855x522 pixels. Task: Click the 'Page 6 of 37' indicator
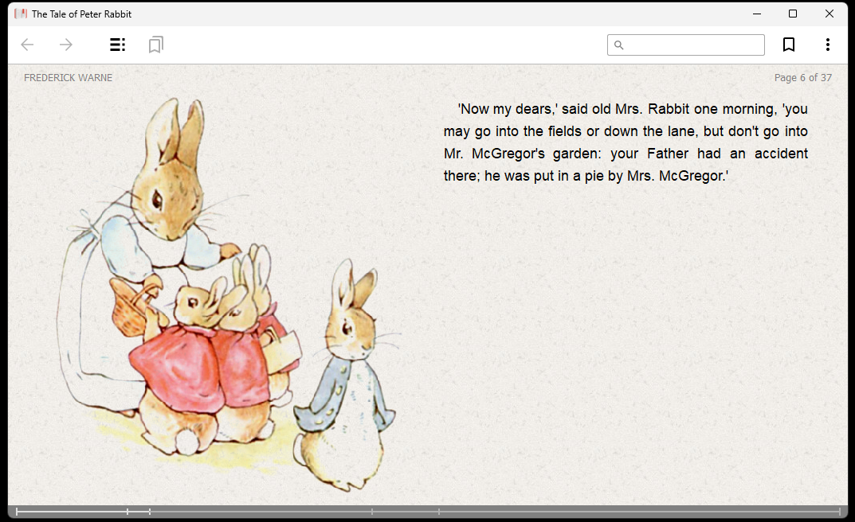click(802, 78)
